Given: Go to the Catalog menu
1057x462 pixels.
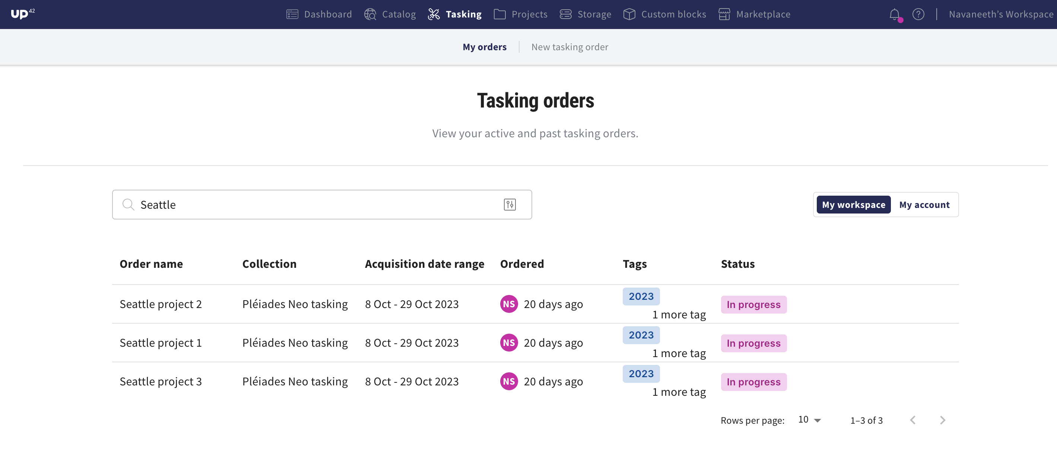Looking at the screenshot, I should [x=390, y=15].
